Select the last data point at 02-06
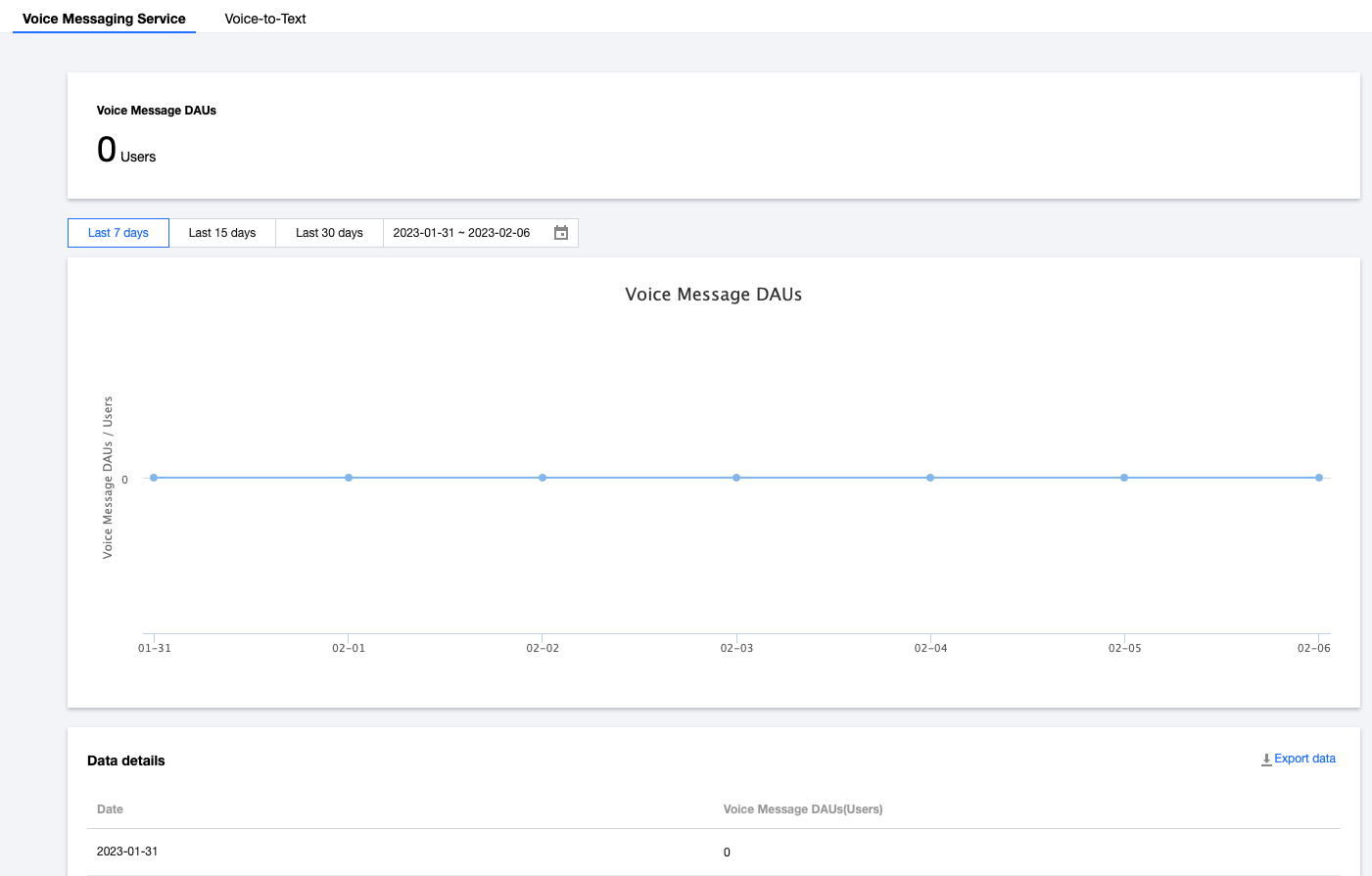 coord(1319,478)
